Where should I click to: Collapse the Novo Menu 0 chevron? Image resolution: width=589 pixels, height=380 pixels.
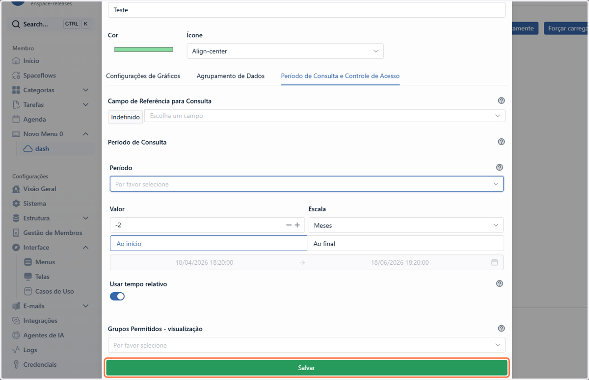[85, 134]
